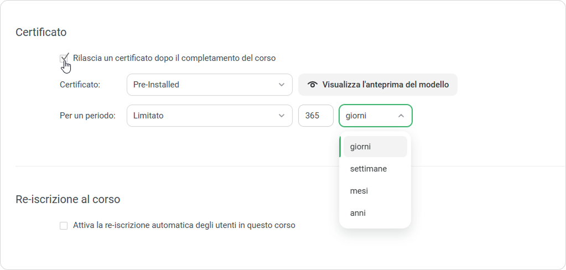The width and height of the screenshot is (566, 270).
Task: Click the Re-iscrizione al corso heading
Action: (x=67, y=199)
